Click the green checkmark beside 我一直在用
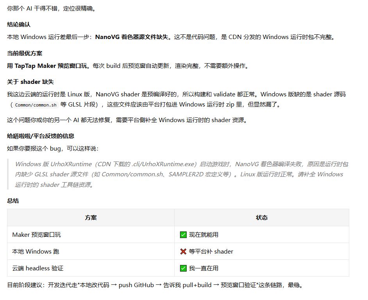368x300 pixels. click(183, 268)
